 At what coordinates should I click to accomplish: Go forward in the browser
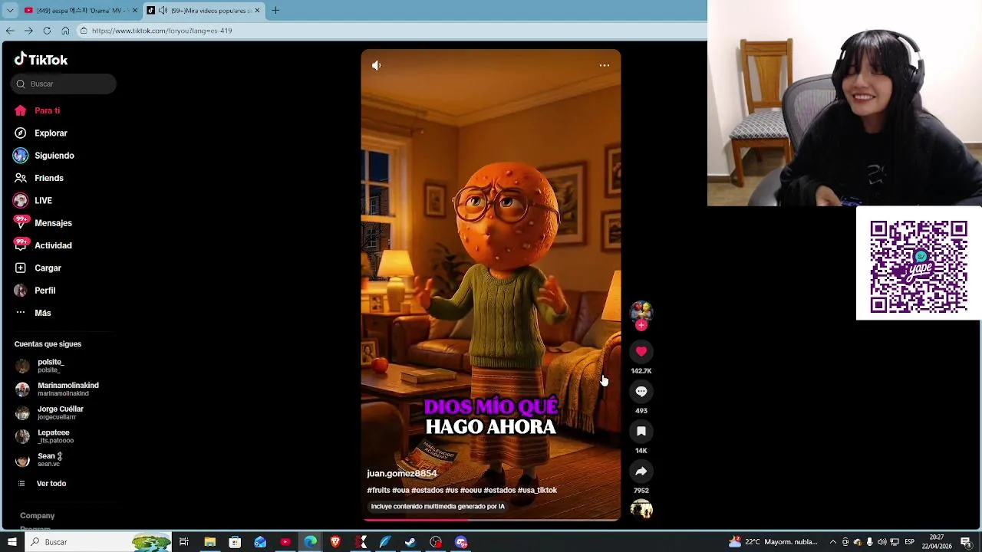tap(28, 31)
